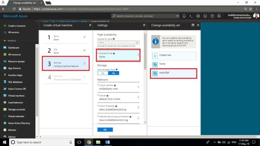This screenshot has width=260, height=146.
Task: Set Use managed disks to Yes
Action: [x=114, y=73]
